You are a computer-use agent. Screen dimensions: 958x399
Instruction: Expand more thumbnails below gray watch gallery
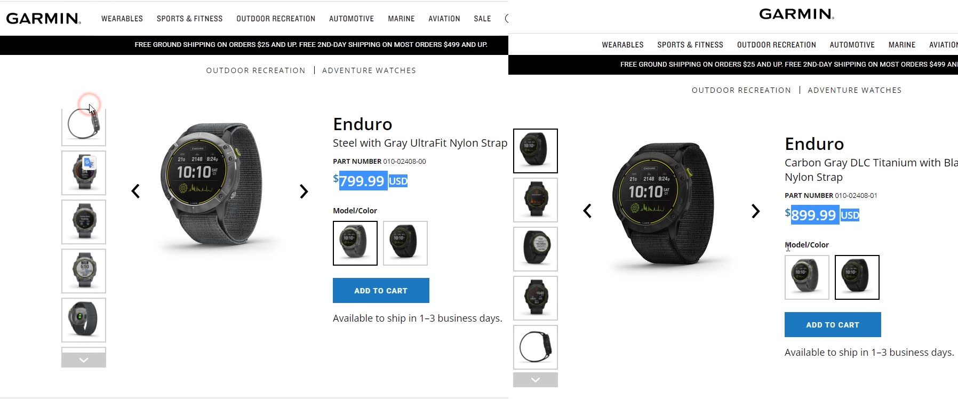(84, 360)
